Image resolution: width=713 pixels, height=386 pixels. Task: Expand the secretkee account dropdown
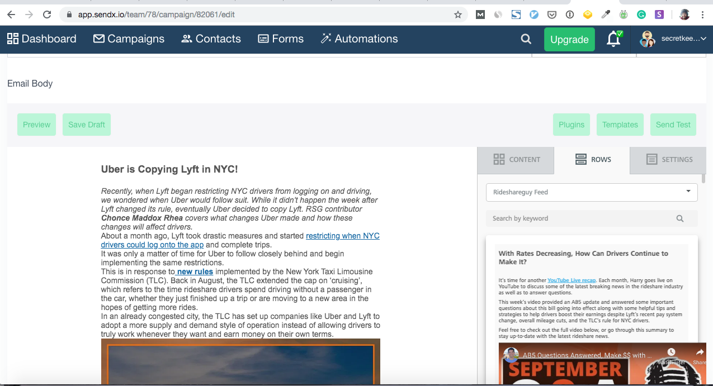pos(683,39)
